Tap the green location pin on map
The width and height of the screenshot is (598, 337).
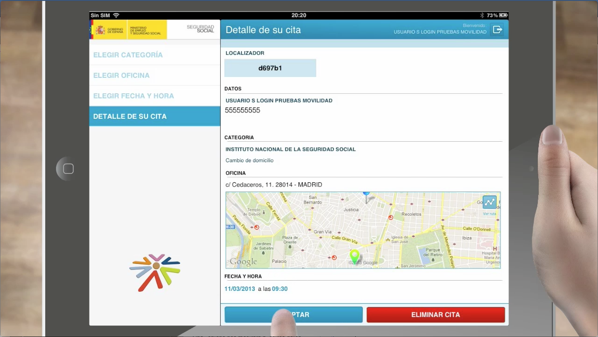pyautogui.click(x=355, y=257)
